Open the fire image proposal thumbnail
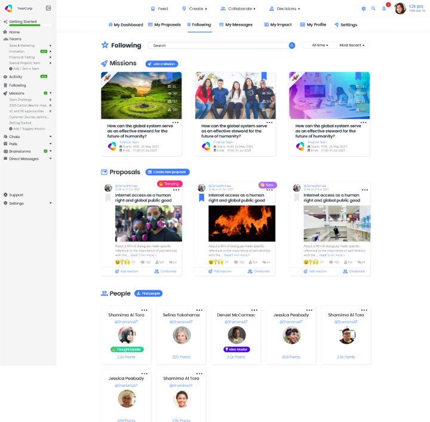Viewport: 430px width, 422px height. point(242,224)
